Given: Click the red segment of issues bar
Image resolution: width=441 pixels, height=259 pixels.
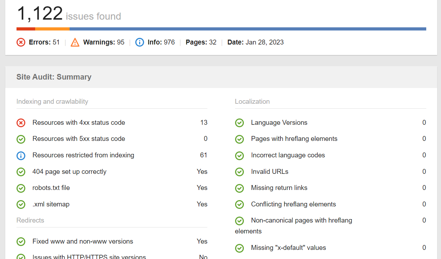Looking at the screenshot, I should pos(26,29).
